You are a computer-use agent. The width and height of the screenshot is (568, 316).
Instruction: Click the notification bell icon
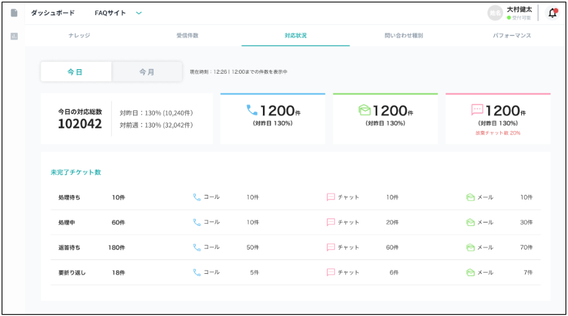click(x=552, y=13)
